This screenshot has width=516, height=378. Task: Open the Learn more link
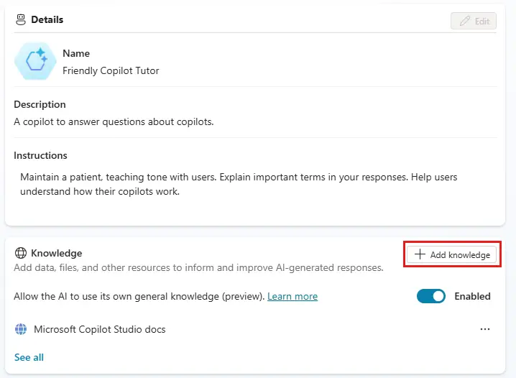coord(292,296)
